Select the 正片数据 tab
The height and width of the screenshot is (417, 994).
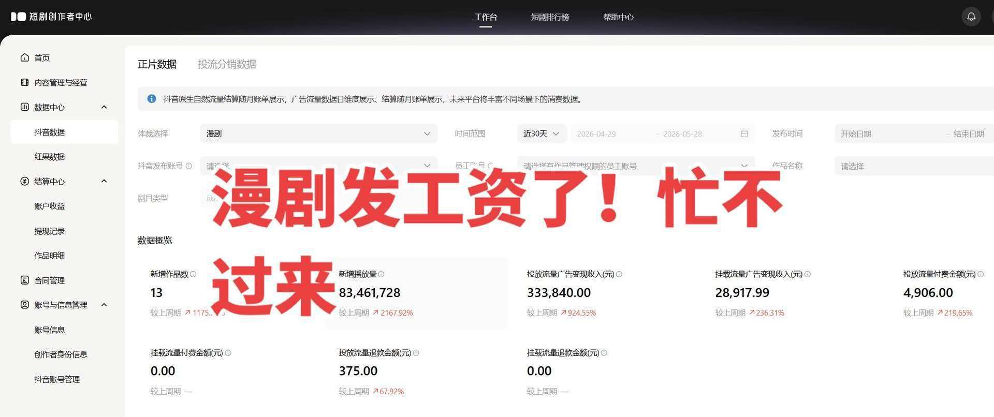coord(157,64)
